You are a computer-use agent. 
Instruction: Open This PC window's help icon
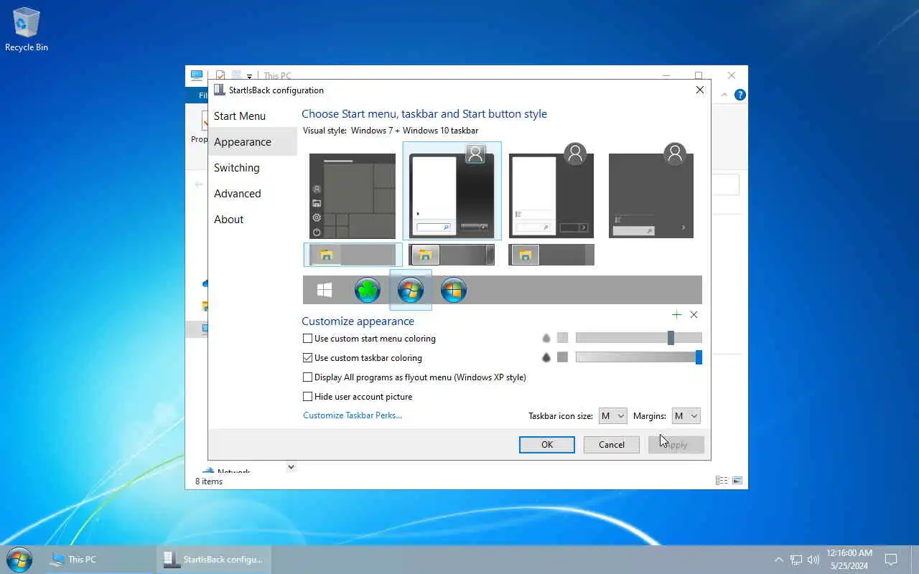coord(740,95)
